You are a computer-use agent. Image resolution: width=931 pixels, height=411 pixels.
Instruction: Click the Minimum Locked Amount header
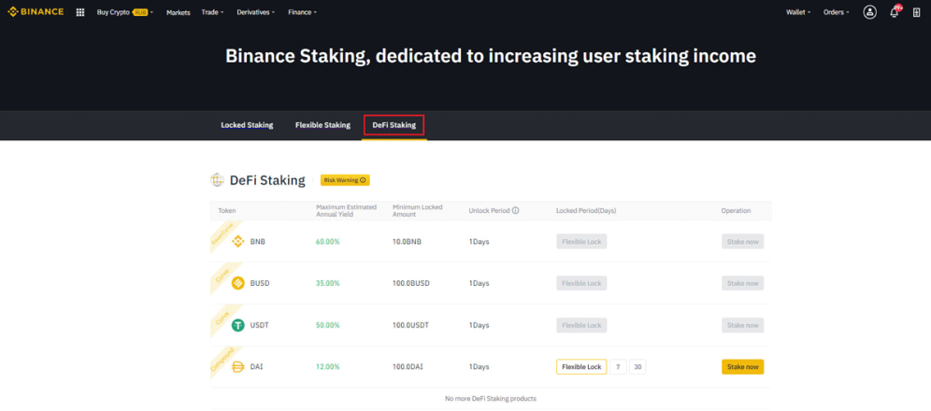pyautogui.click(x=418, y=210)
